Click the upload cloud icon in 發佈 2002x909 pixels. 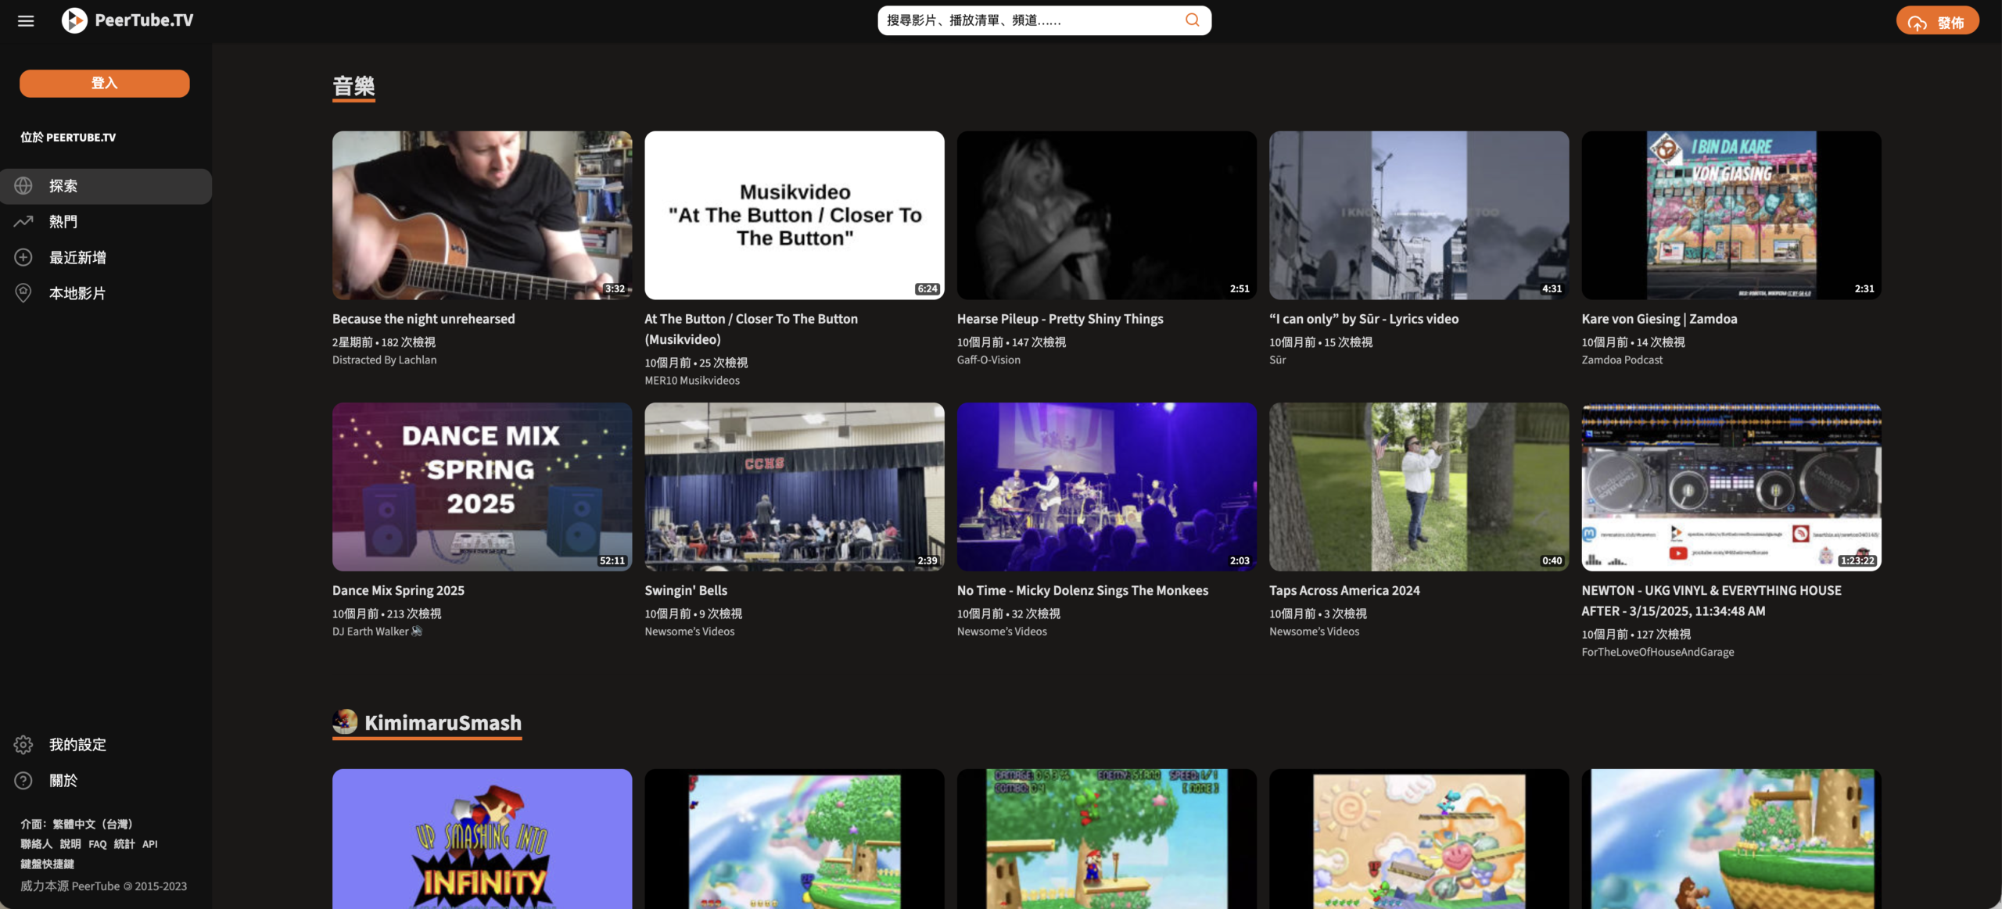tap(1917, 23)
